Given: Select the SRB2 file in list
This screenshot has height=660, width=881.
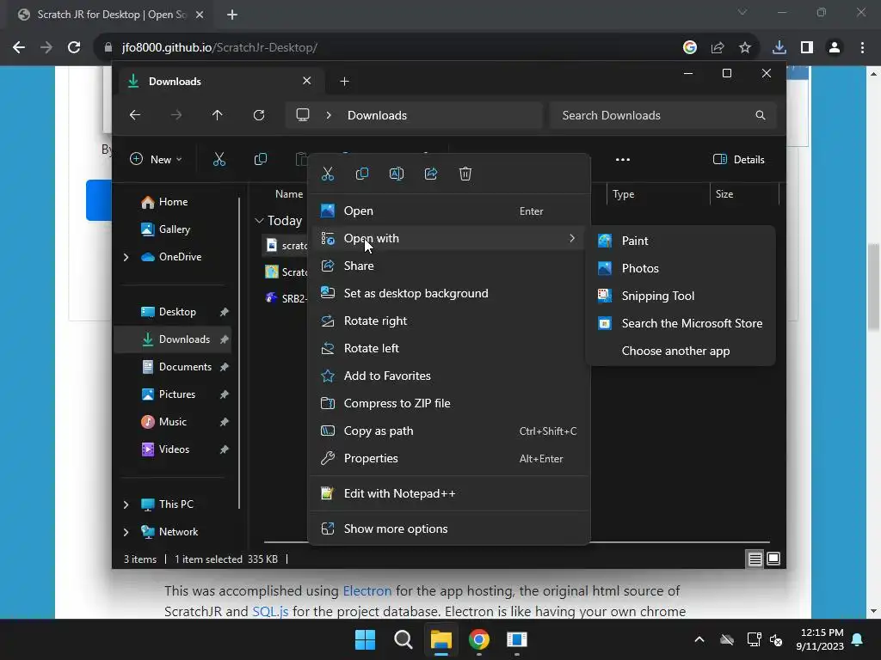Looking at the screenshot, I should (286, 298).
